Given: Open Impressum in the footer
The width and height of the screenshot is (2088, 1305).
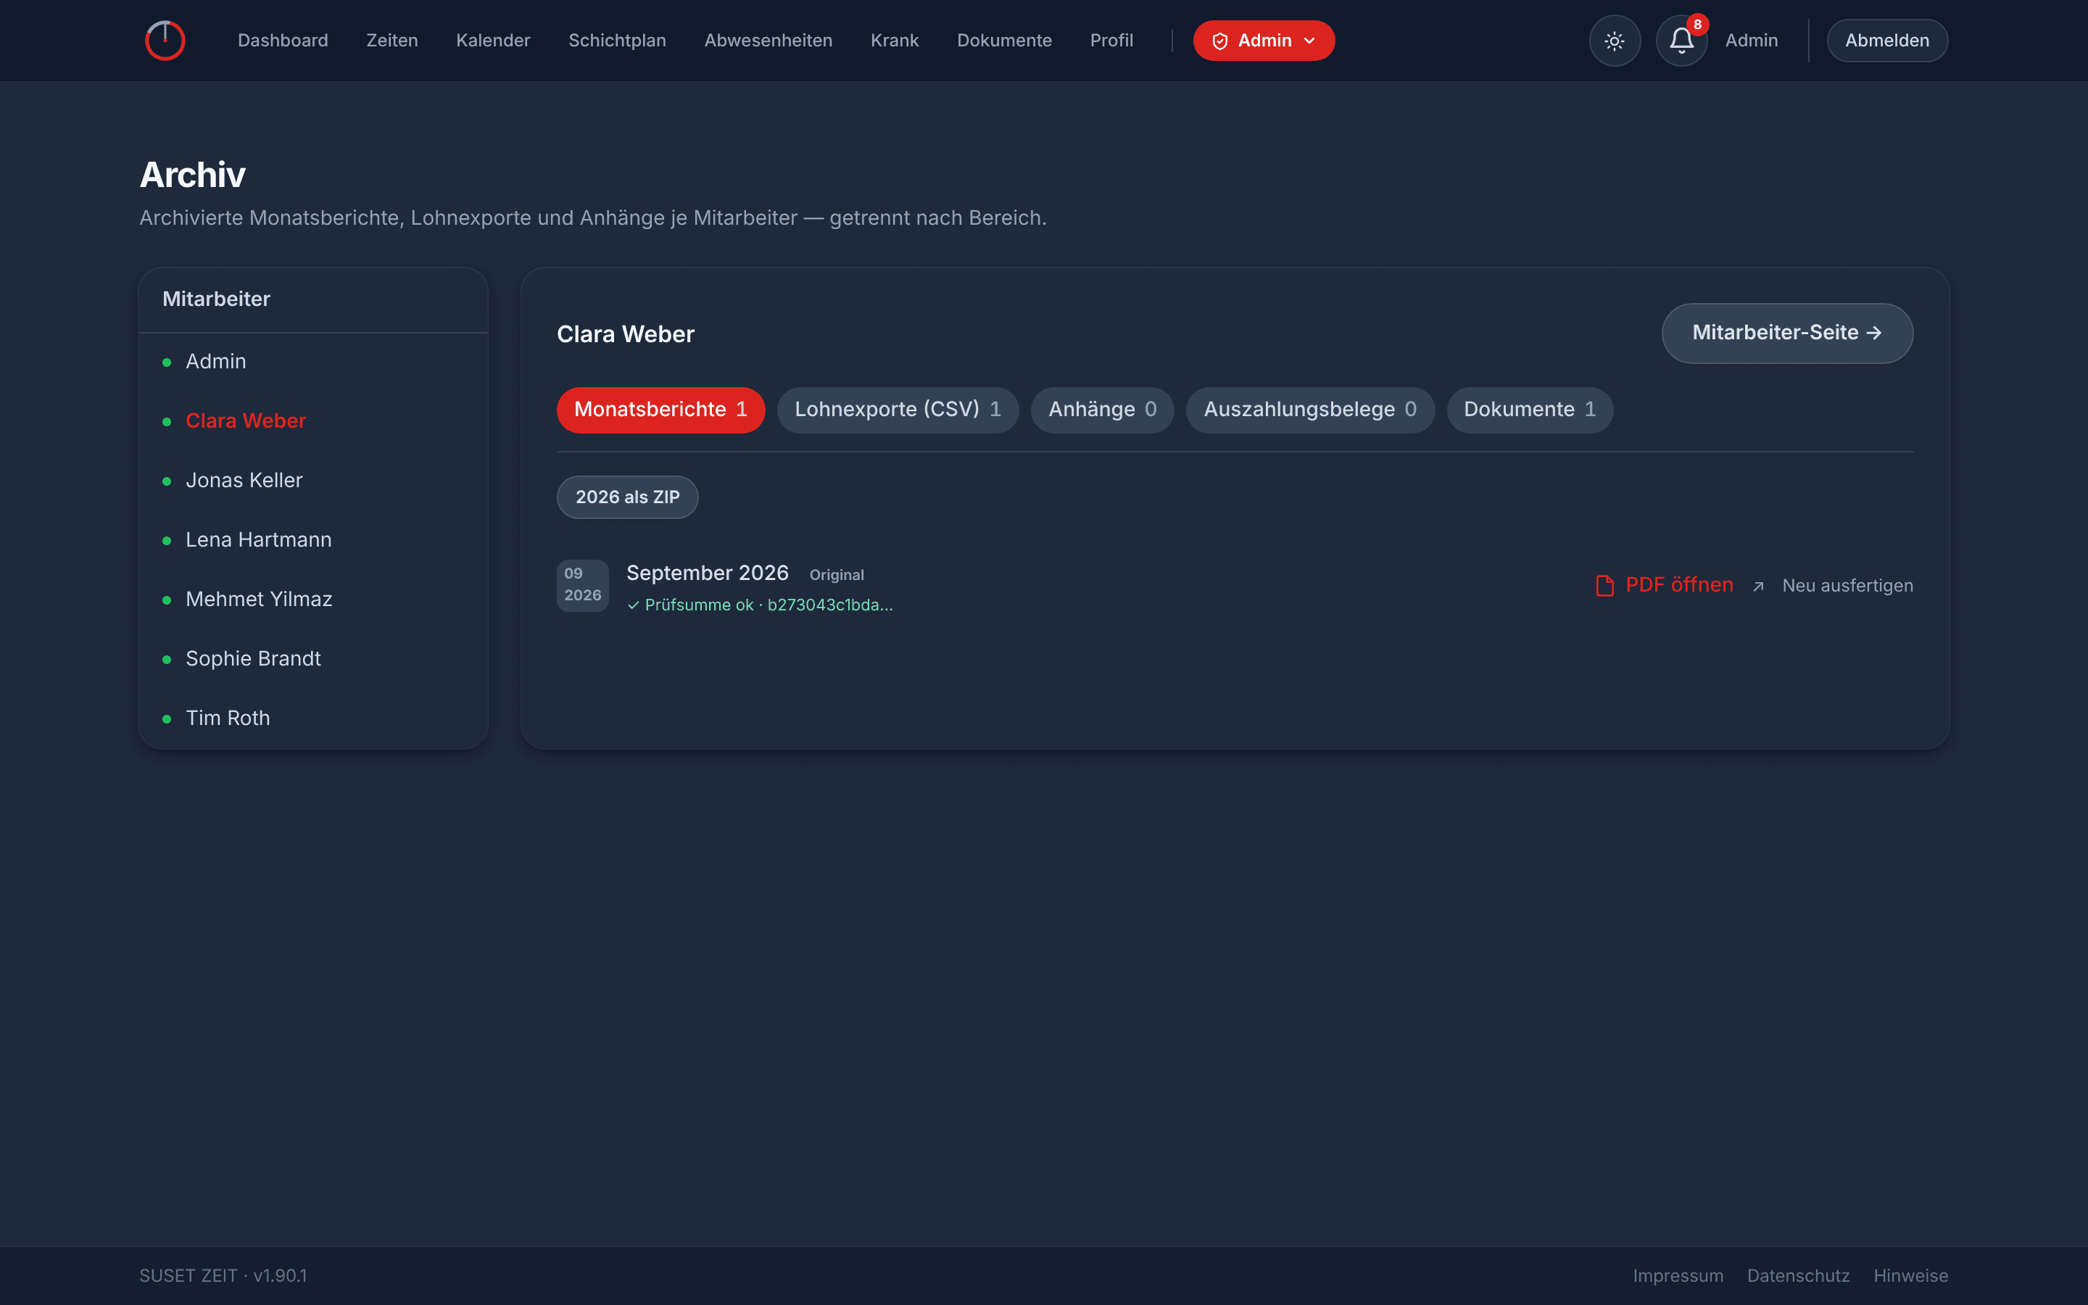Looking at the screenshot, I should click(1678, 1276).
